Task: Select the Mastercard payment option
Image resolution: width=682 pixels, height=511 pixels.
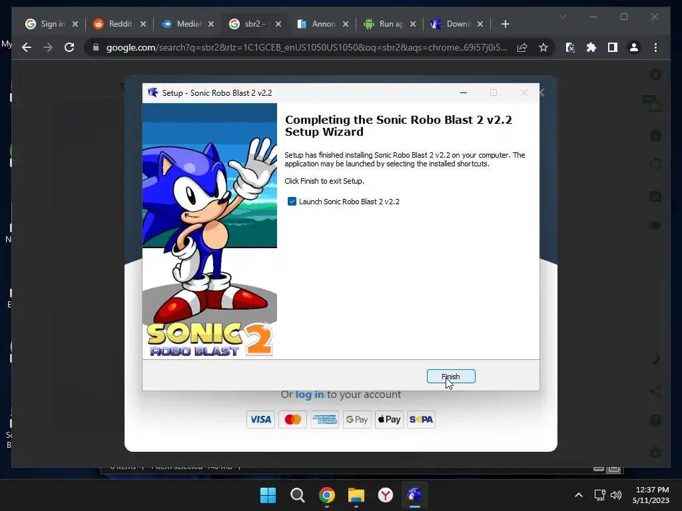Action: (x=293, y=419)
